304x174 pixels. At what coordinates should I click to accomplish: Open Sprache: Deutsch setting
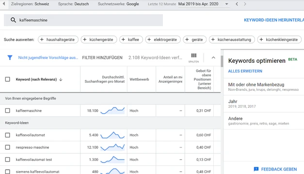click(x=73, y=4)
